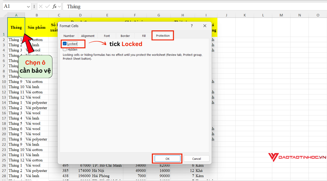This screenshot has width=327, height=181.
Task: Click the Help question mark in Format Cells
Action: coord(192,26)
